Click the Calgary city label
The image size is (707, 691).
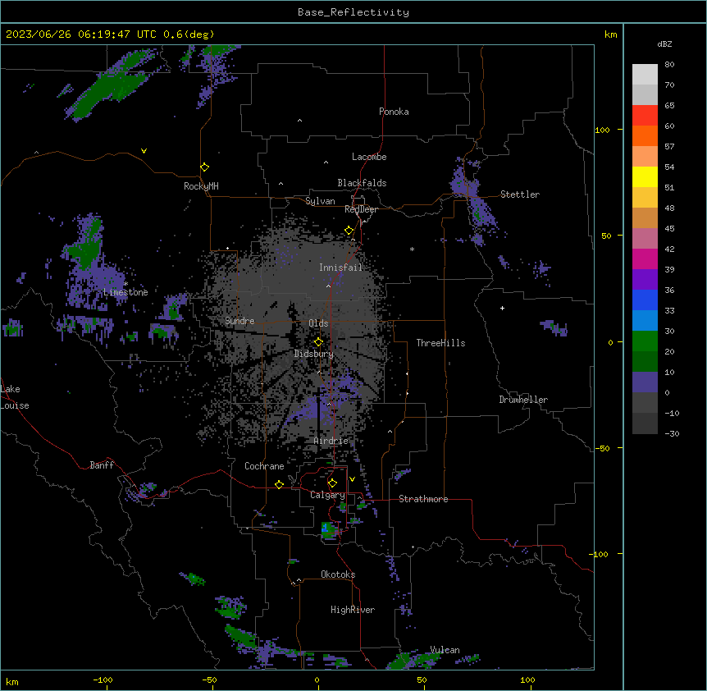[327, 495]
